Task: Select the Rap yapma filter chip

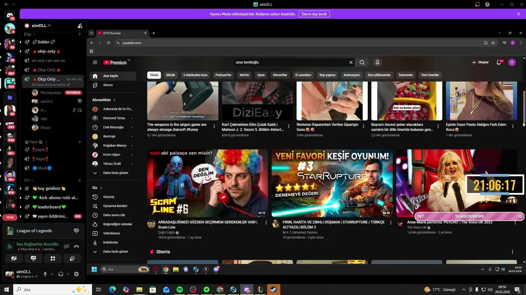Action: [x=328, y=75]
